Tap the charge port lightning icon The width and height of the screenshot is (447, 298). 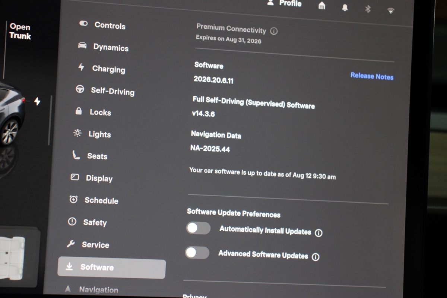[x=37, y=101]
